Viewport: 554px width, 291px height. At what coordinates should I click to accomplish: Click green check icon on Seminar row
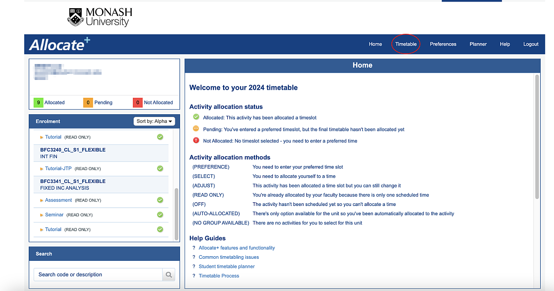pos(160,215)
